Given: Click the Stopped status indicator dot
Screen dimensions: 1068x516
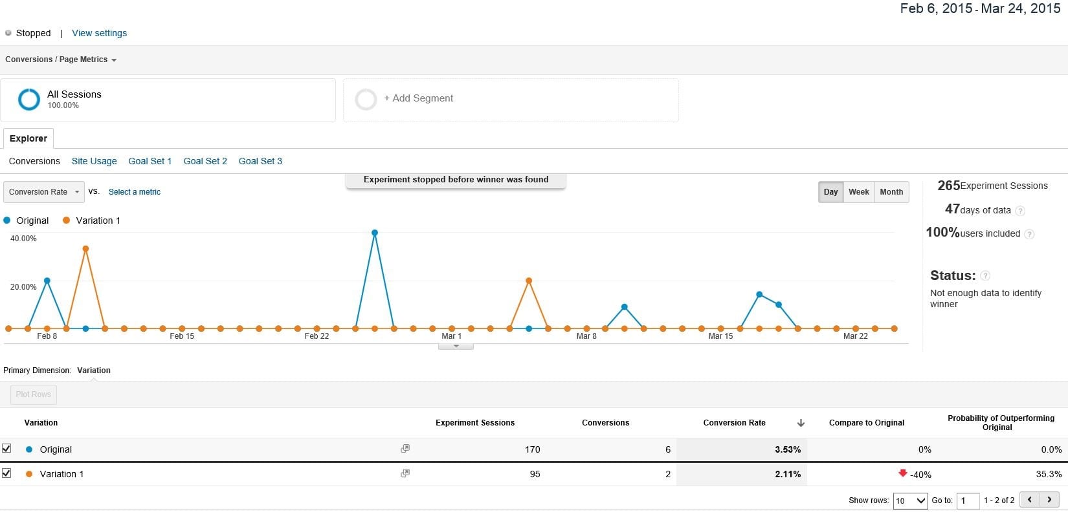Looking at the screenshot, I should point(8,33).
